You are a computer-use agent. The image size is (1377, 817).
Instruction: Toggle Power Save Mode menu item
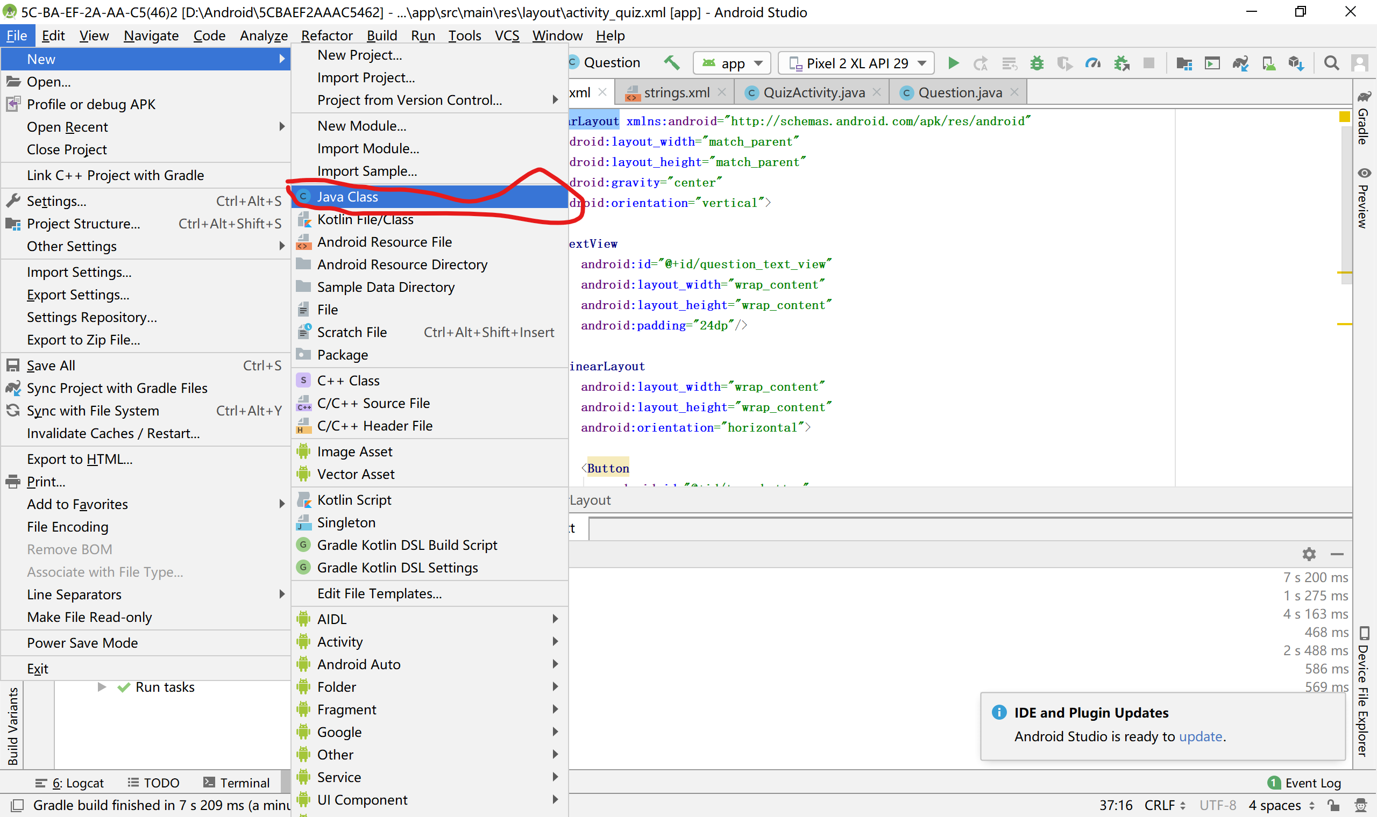click(83, 642)
